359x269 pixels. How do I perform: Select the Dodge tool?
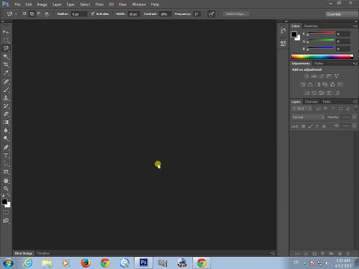[x=6, y=139]
